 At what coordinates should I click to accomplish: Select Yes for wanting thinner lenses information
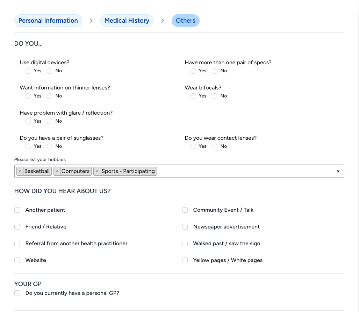(28, 96)
